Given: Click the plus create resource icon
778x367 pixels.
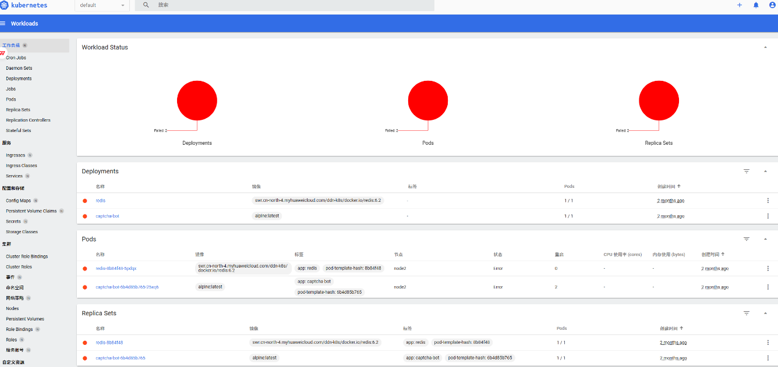Looking at the screenshot, I should point(740,5).
